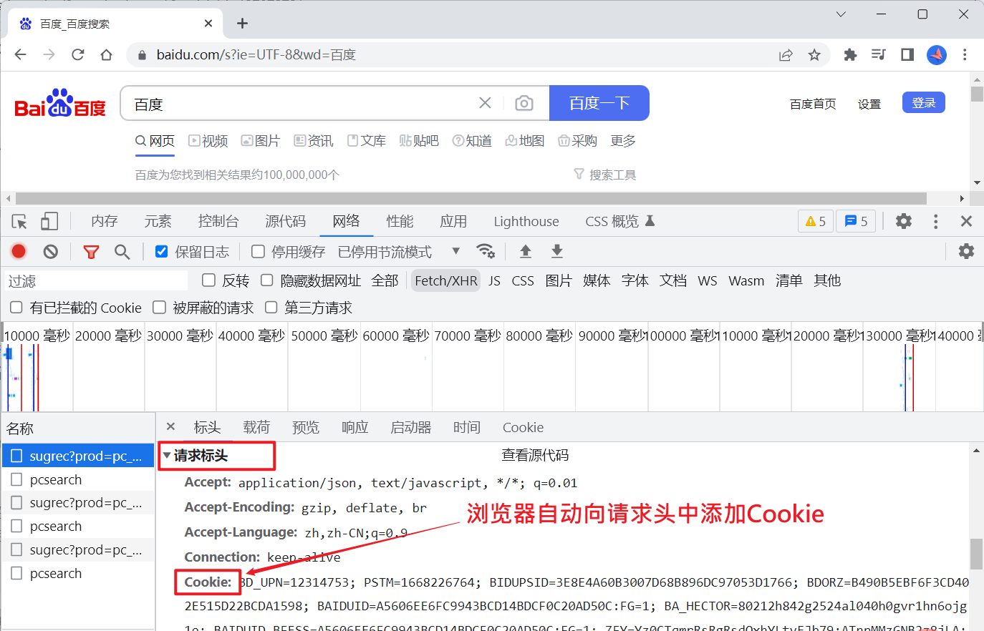The image size is (984, 631).
Task: Open the 响应 request detail tab
Action: (355, 427)
